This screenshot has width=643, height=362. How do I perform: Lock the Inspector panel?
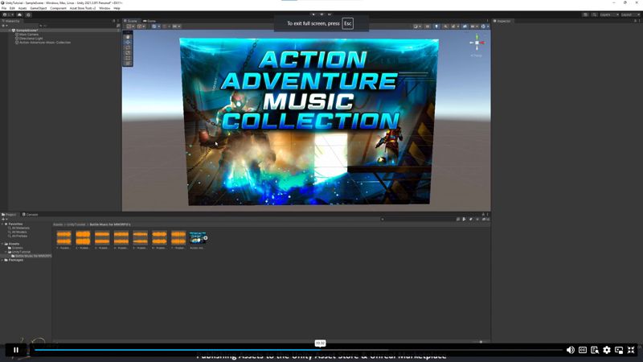coord(635,21)
